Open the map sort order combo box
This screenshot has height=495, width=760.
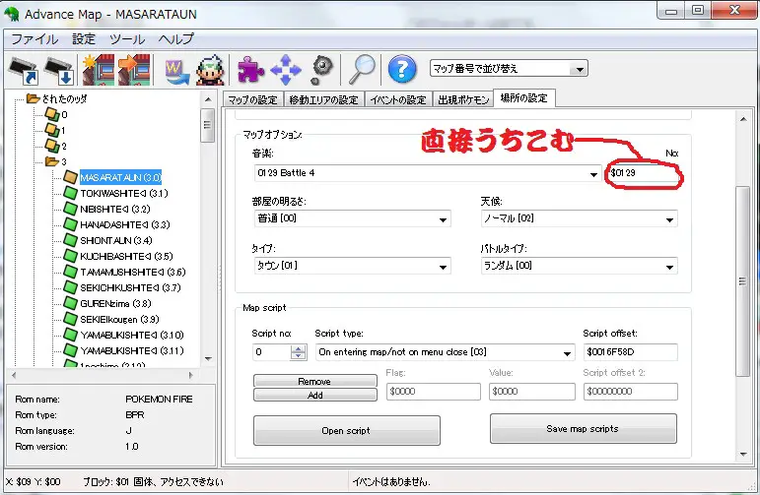click(x=509, y=69)
